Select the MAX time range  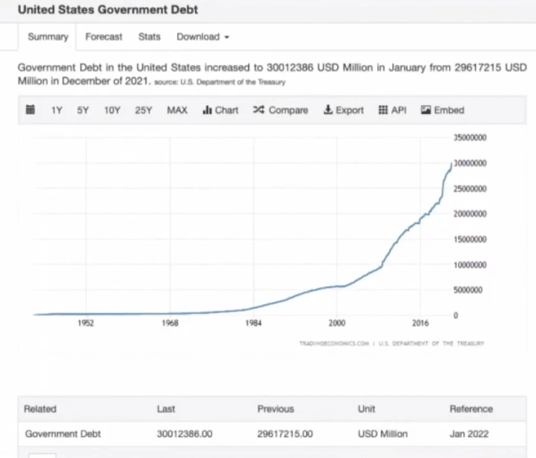(177, 110)
